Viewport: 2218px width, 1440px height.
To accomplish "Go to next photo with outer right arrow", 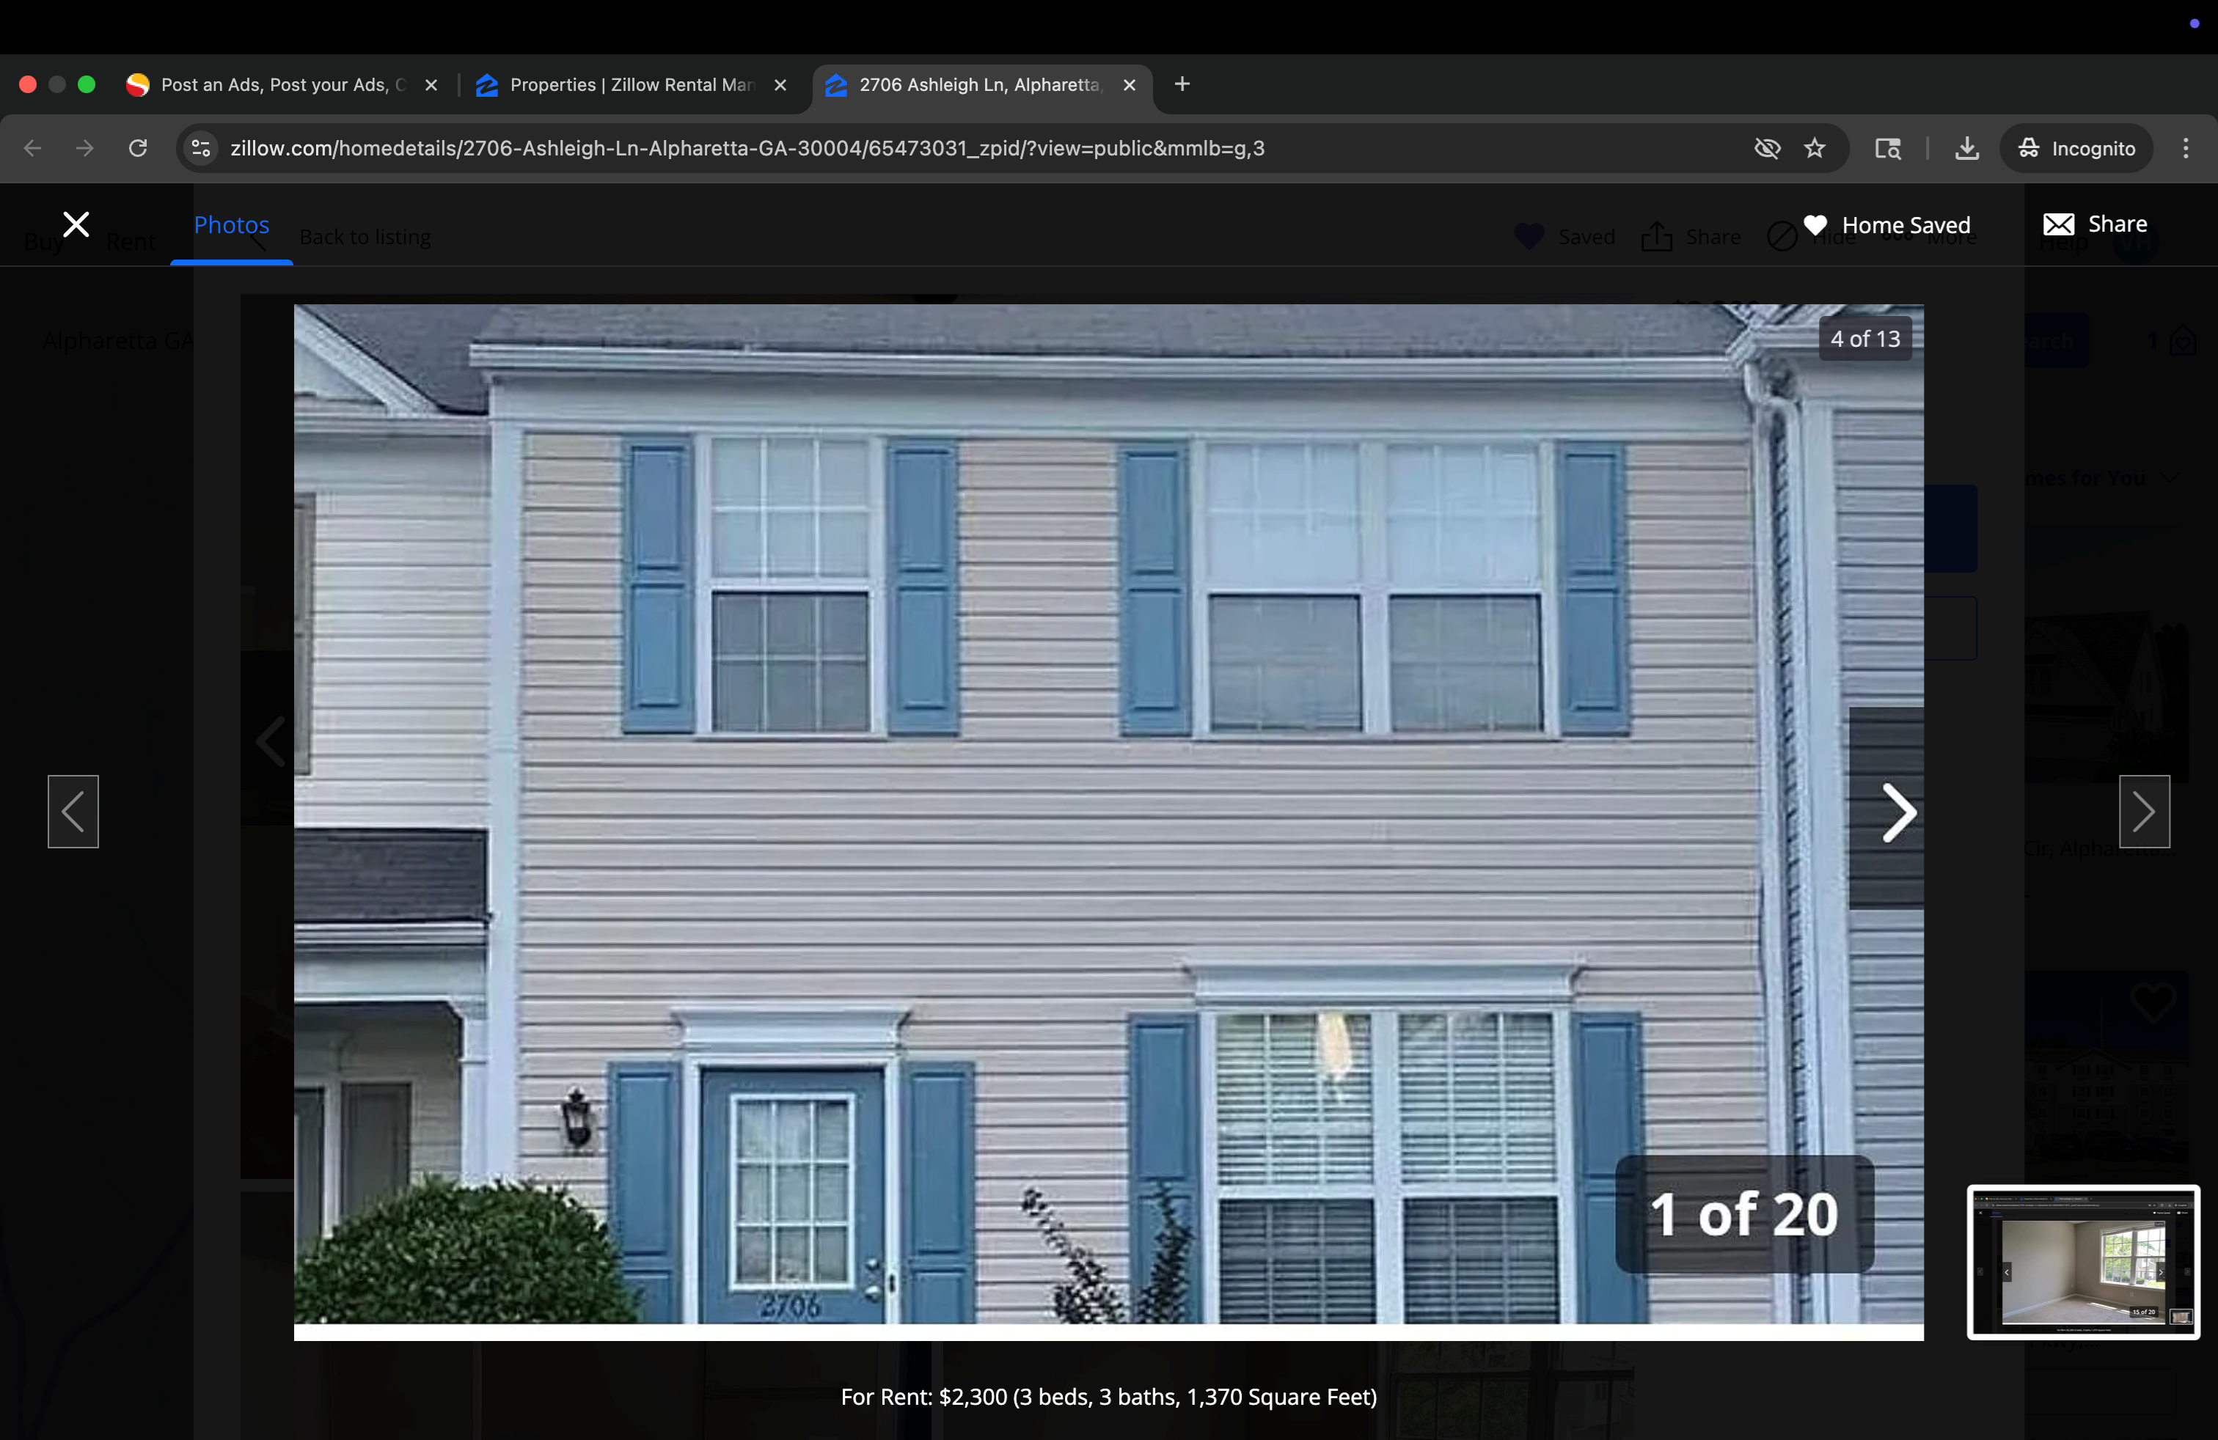I will (2145, 811).
